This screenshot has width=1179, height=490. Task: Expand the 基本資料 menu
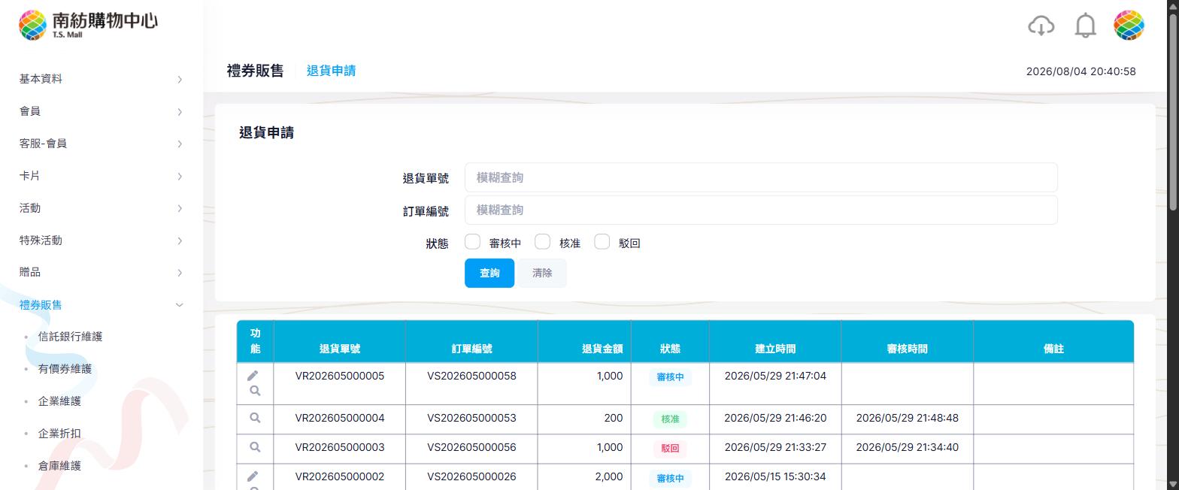(x=102, y=79)
